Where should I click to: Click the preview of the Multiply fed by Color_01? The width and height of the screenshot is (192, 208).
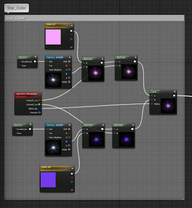(96, 73)
